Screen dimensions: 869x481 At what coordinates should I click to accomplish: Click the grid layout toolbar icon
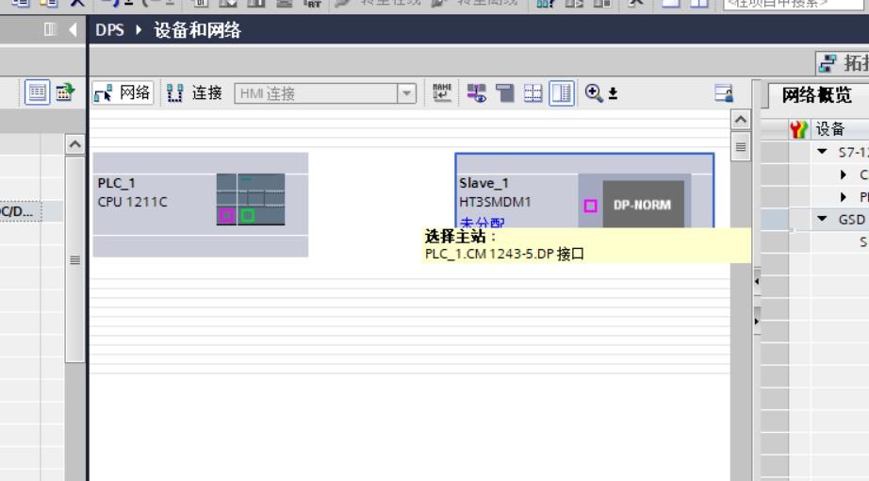pos(533,93)
